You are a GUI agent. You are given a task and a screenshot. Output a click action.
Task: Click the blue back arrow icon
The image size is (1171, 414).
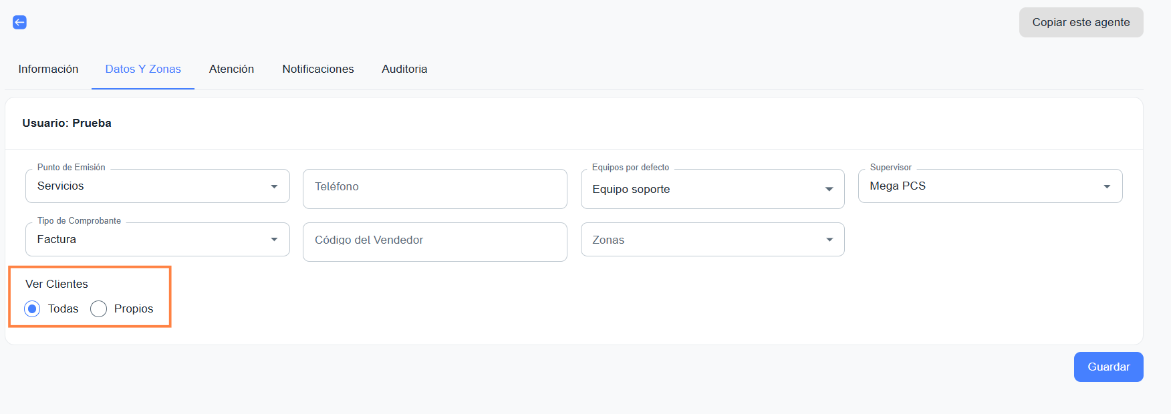pos(20,23)
